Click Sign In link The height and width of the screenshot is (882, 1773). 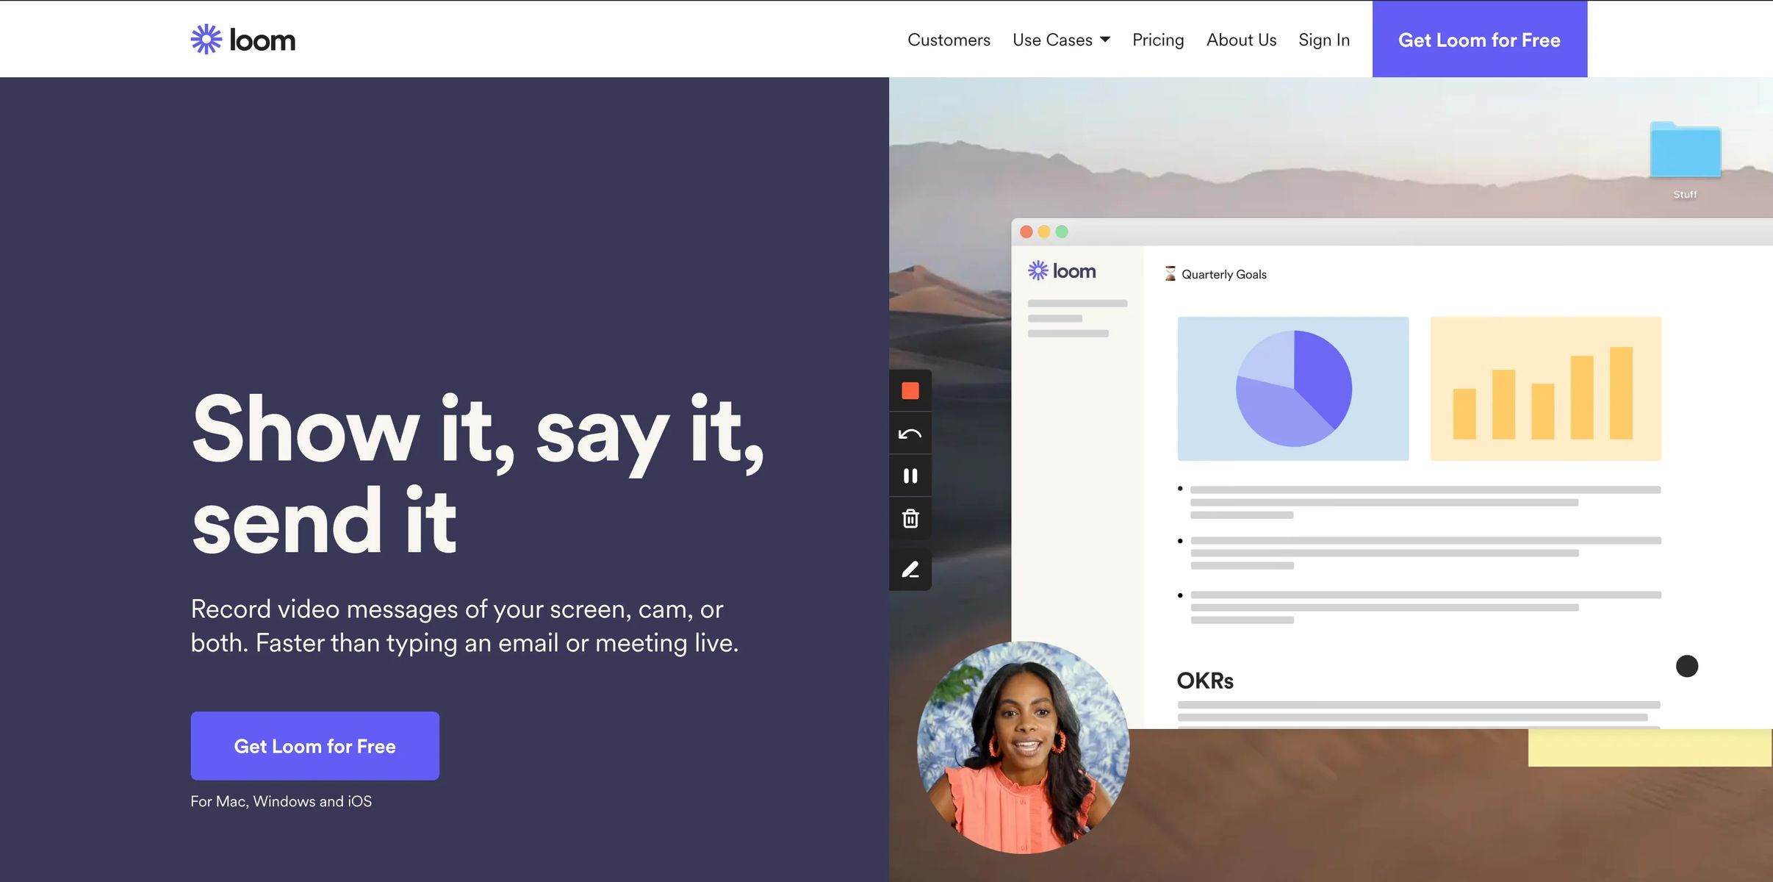pos(1324,40)
